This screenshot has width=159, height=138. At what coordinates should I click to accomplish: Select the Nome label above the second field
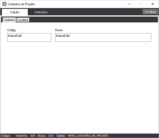[59, 30]
